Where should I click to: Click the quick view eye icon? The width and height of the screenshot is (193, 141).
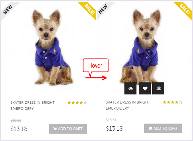[130, 88]
